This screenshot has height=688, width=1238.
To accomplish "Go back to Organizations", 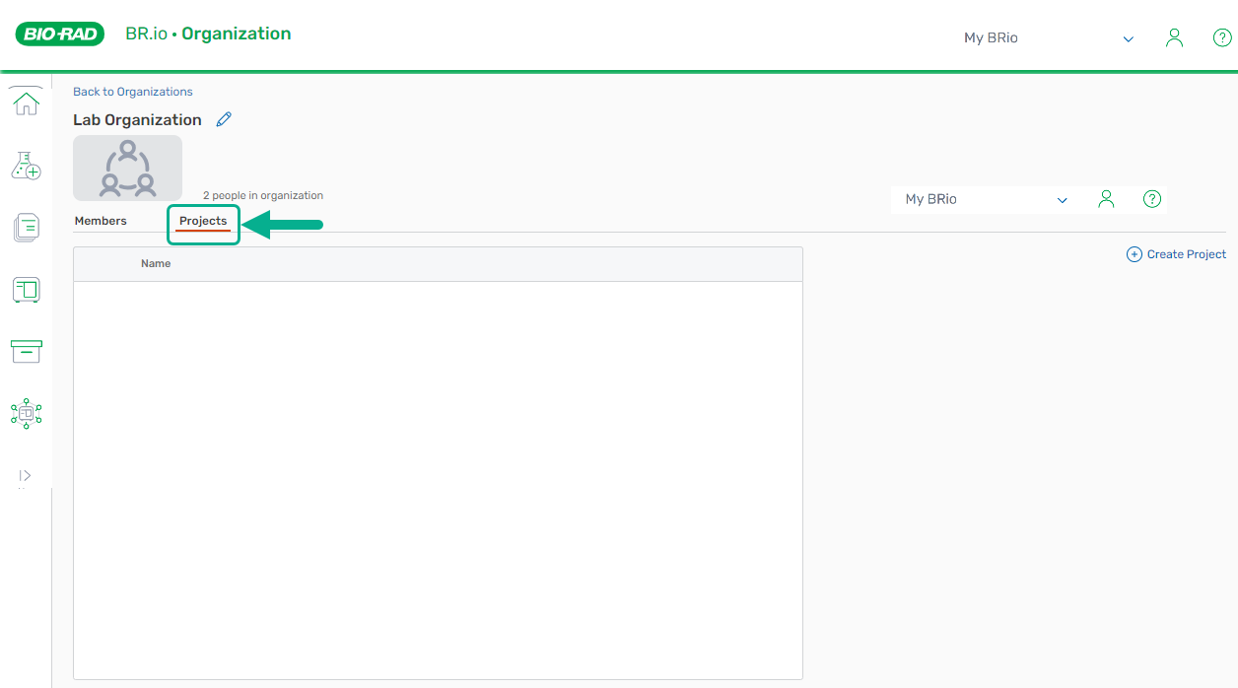I will pos(133,92).
